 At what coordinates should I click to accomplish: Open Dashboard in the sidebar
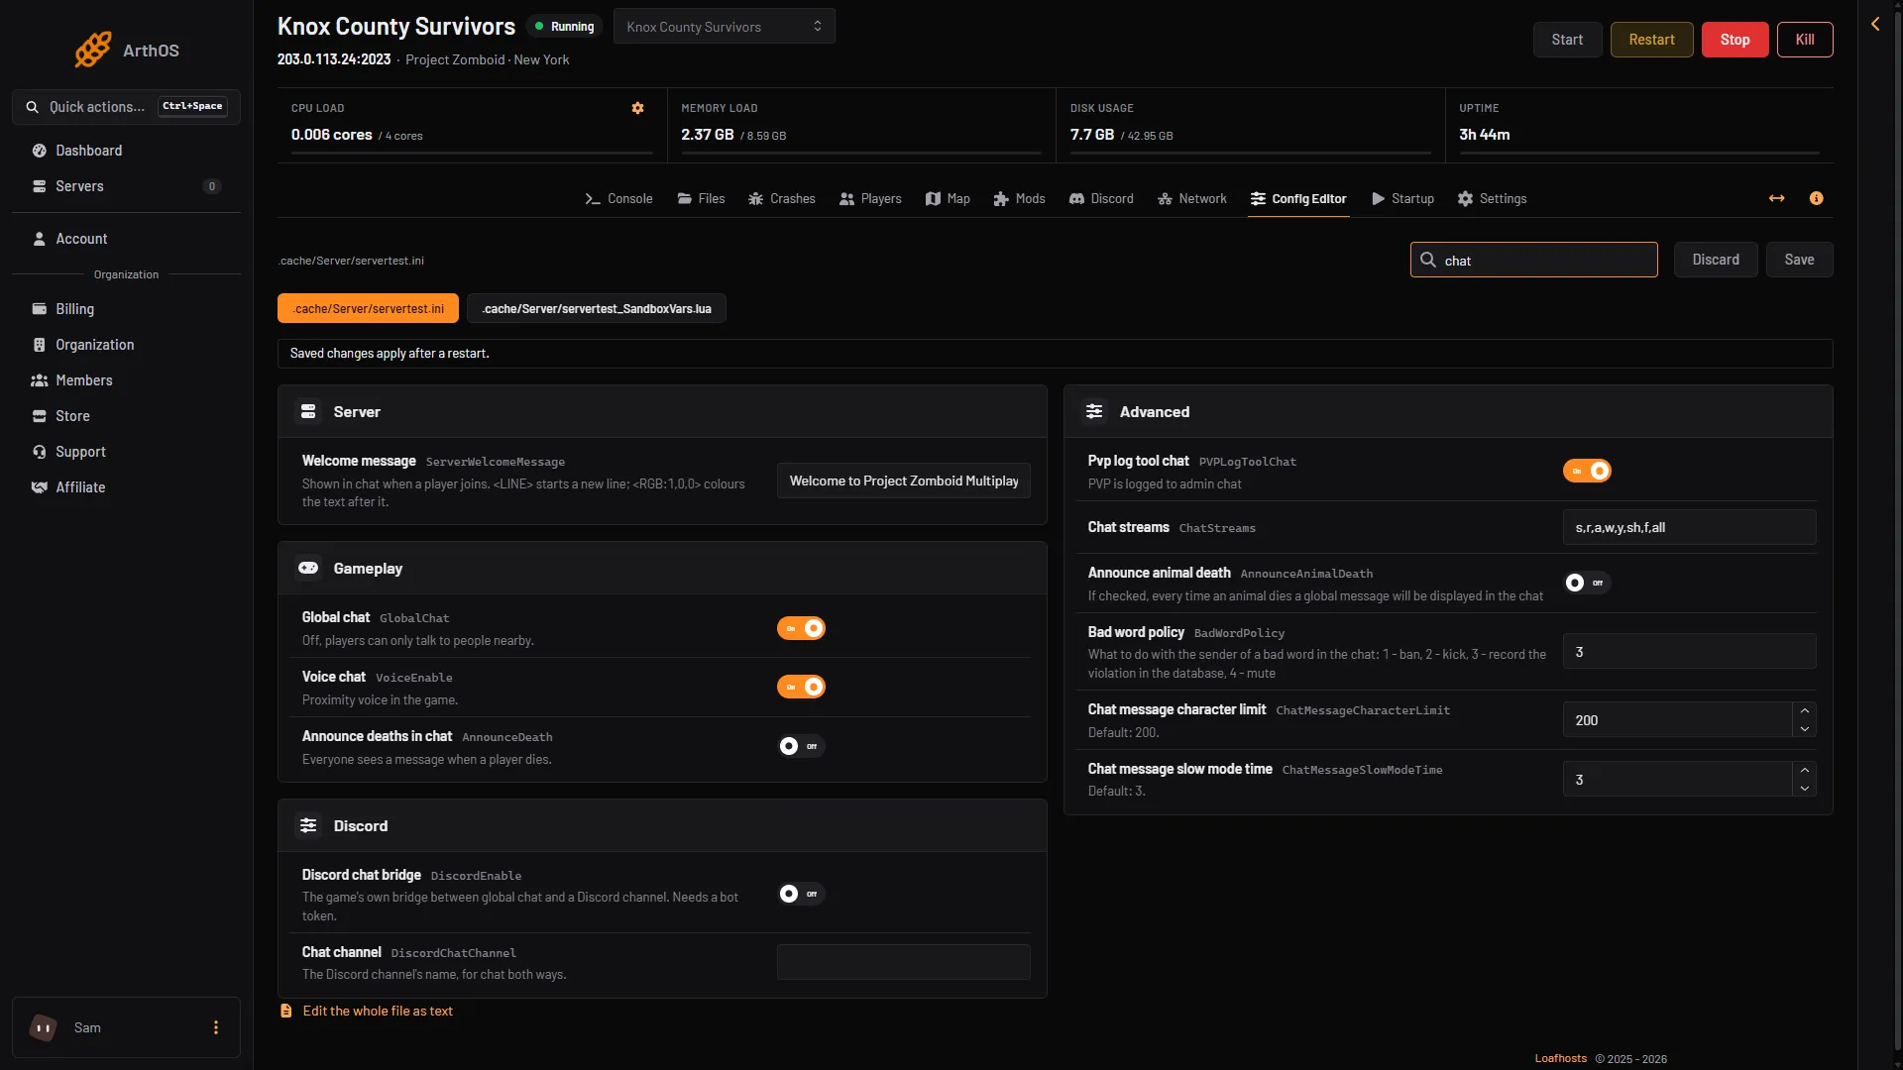point(126,151)
